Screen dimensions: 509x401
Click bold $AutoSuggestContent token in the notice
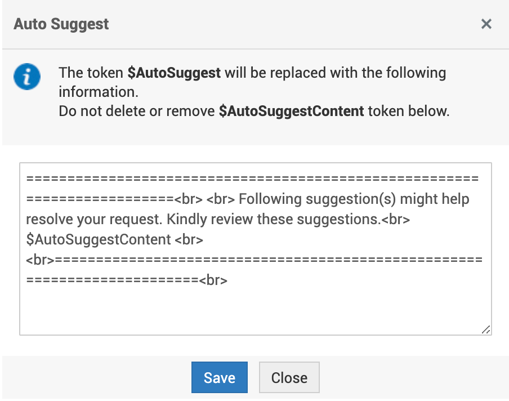[x=291, y=110]
